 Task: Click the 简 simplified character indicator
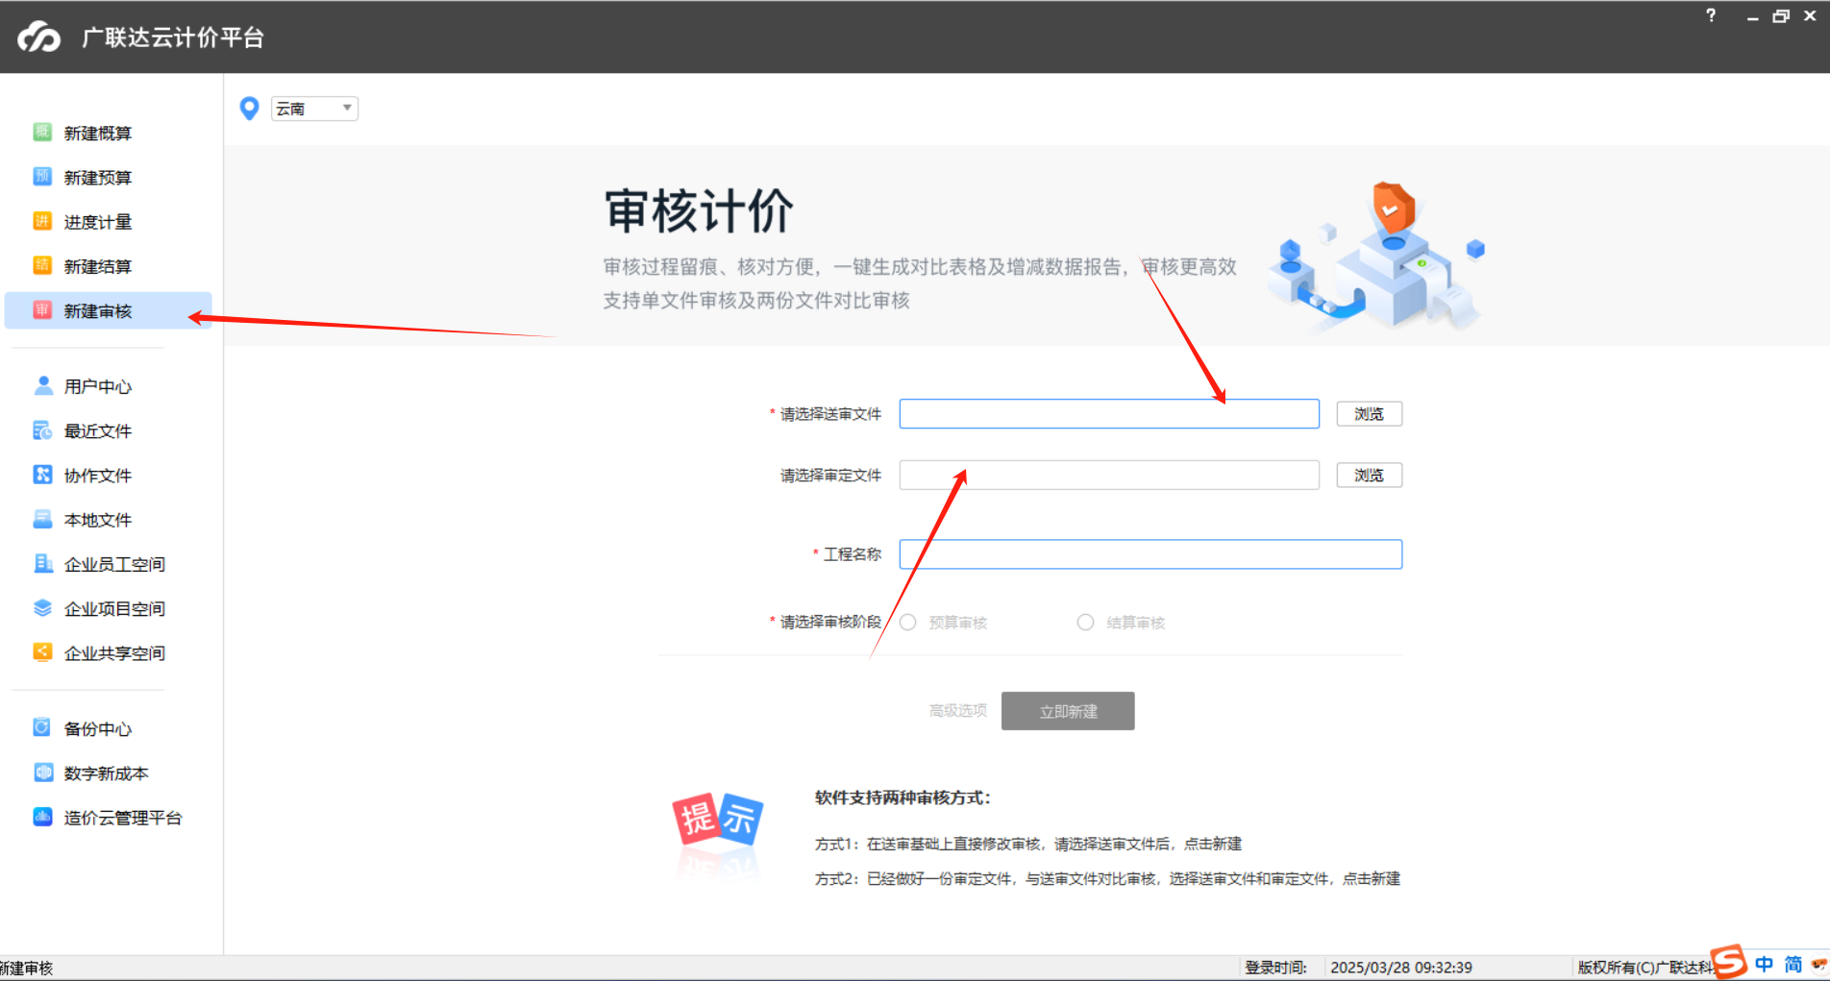coord(1793,964)
